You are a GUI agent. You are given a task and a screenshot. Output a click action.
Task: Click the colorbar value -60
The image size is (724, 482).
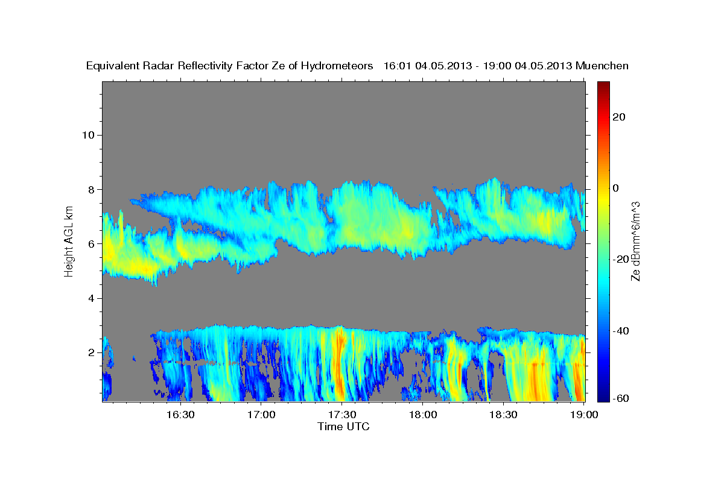click(x=621, y=398)
